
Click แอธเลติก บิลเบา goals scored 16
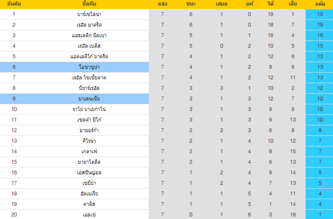coord(270,35)
